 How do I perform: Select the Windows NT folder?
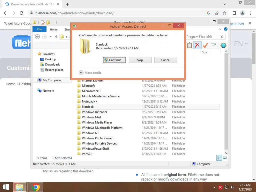147,133
